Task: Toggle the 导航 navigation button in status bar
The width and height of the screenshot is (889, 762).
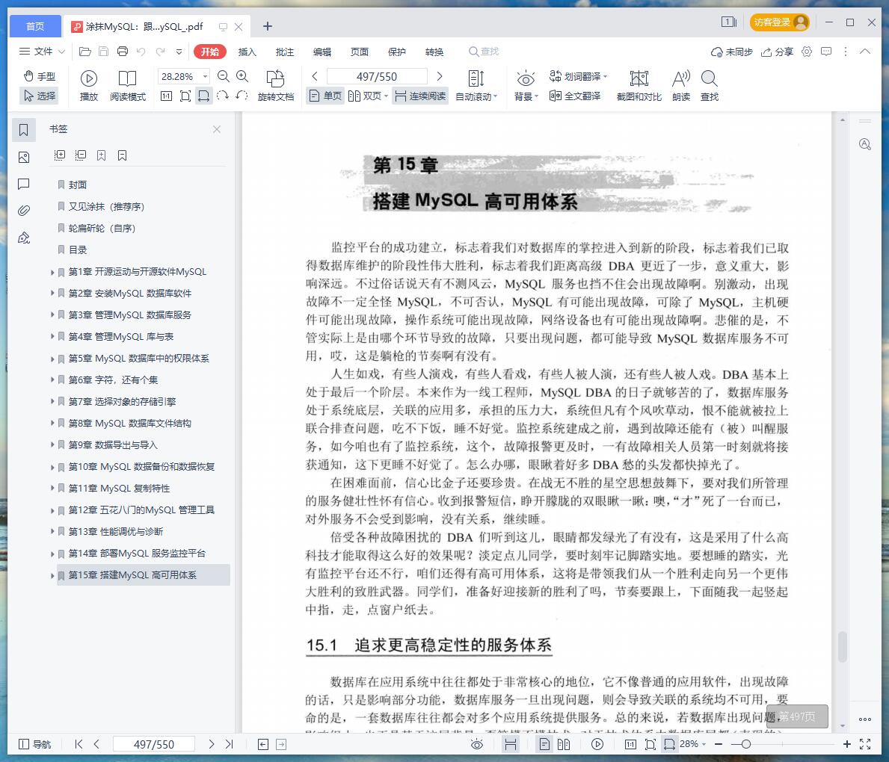Action: tap(35, 744)
